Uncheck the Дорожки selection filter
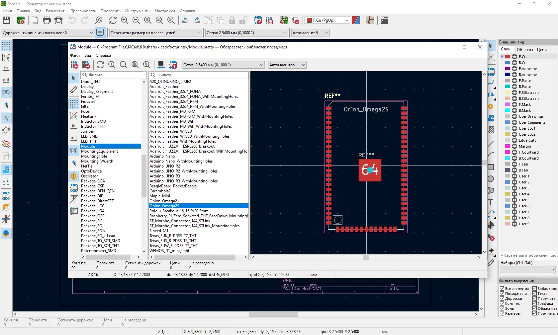Screen dimensions: 558x335 (502, 299)
